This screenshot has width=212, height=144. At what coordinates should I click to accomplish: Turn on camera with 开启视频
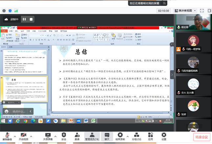point(23,135)
